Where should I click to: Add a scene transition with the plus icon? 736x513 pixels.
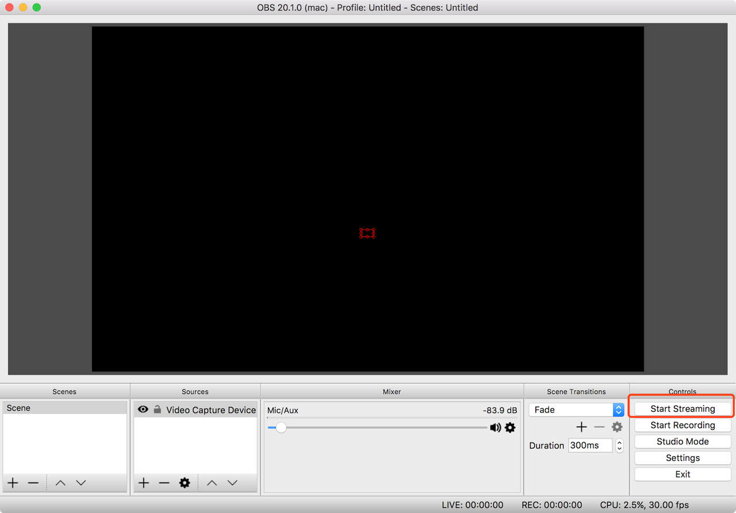[x=582, y=427]
